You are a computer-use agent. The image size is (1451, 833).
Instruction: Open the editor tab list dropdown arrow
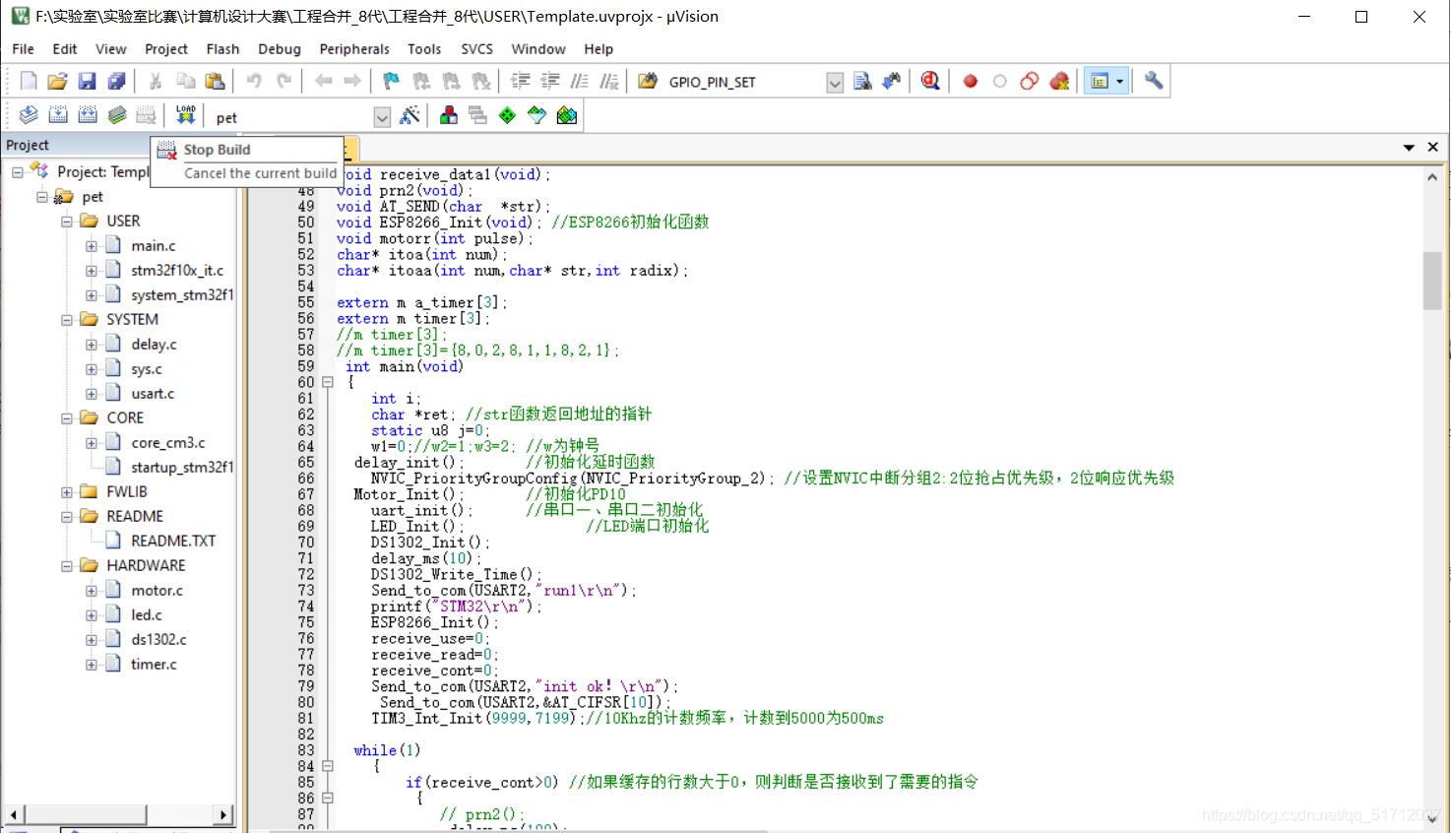1409,147
